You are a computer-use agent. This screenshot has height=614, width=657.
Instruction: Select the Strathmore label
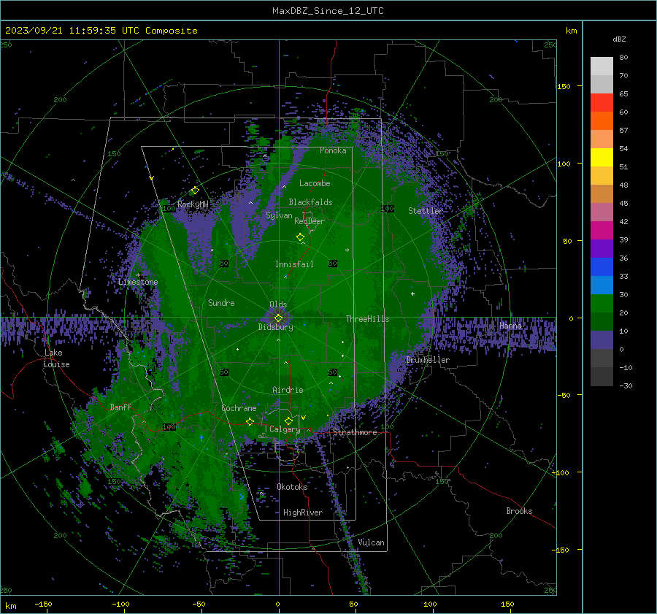click(x=355, y=432)
